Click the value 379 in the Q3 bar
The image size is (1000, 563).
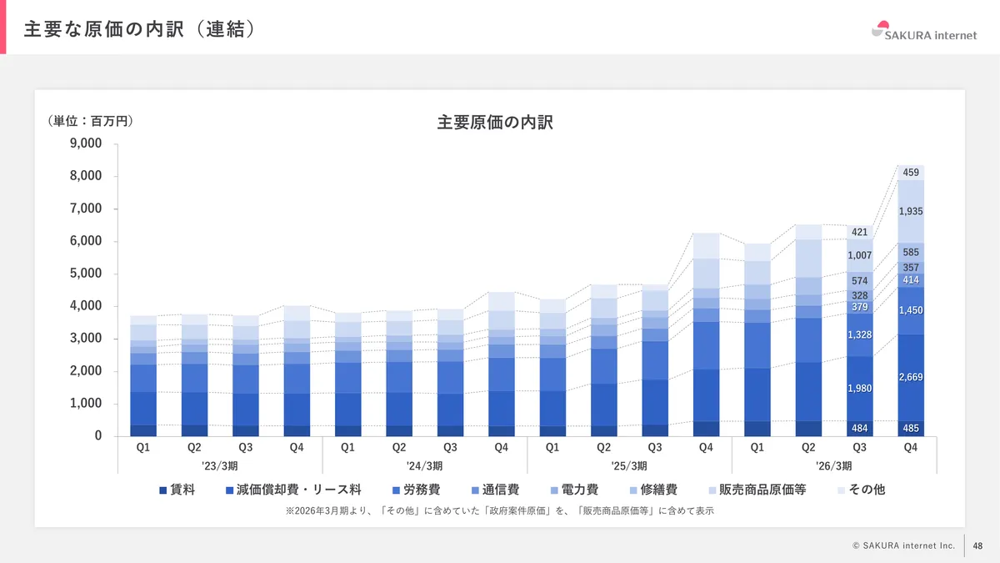[860, 308]
